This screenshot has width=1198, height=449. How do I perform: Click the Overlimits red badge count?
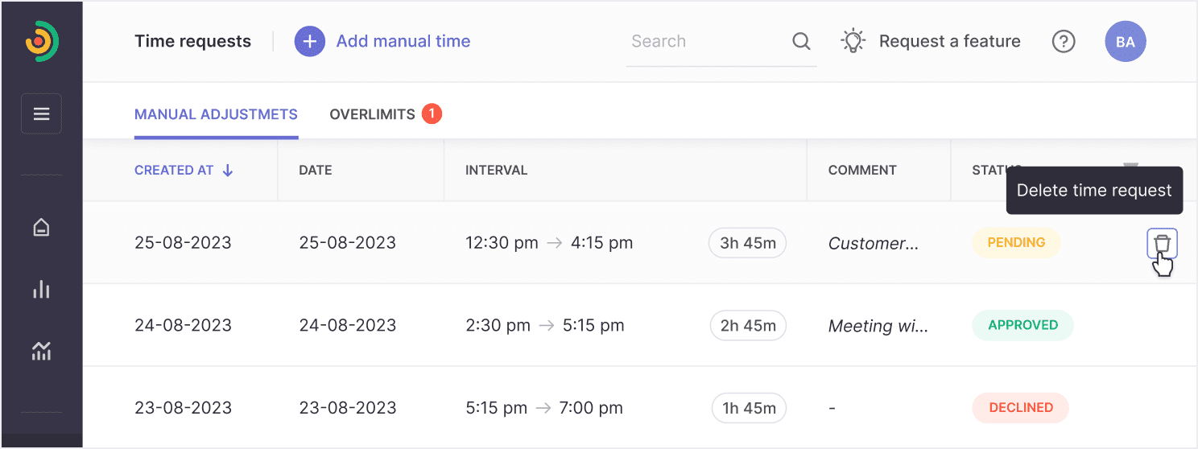(x=432, y=114)
